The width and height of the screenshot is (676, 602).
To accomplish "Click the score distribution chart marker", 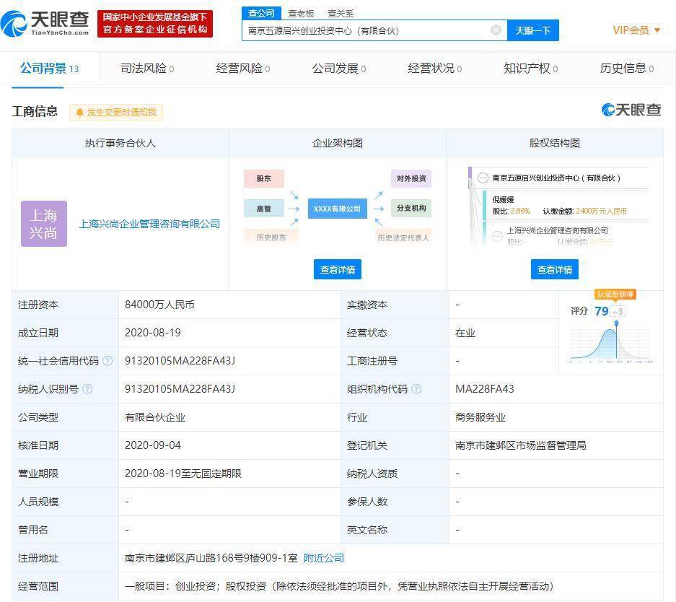I will click(x=617, y=323).
